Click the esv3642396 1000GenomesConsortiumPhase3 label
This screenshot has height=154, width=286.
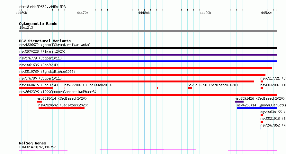point(58,92)
